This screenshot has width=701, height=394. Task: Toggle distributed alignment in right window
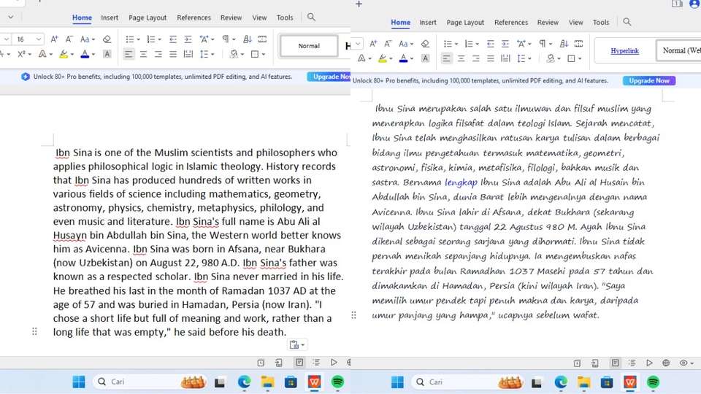[x=505, y=58]
